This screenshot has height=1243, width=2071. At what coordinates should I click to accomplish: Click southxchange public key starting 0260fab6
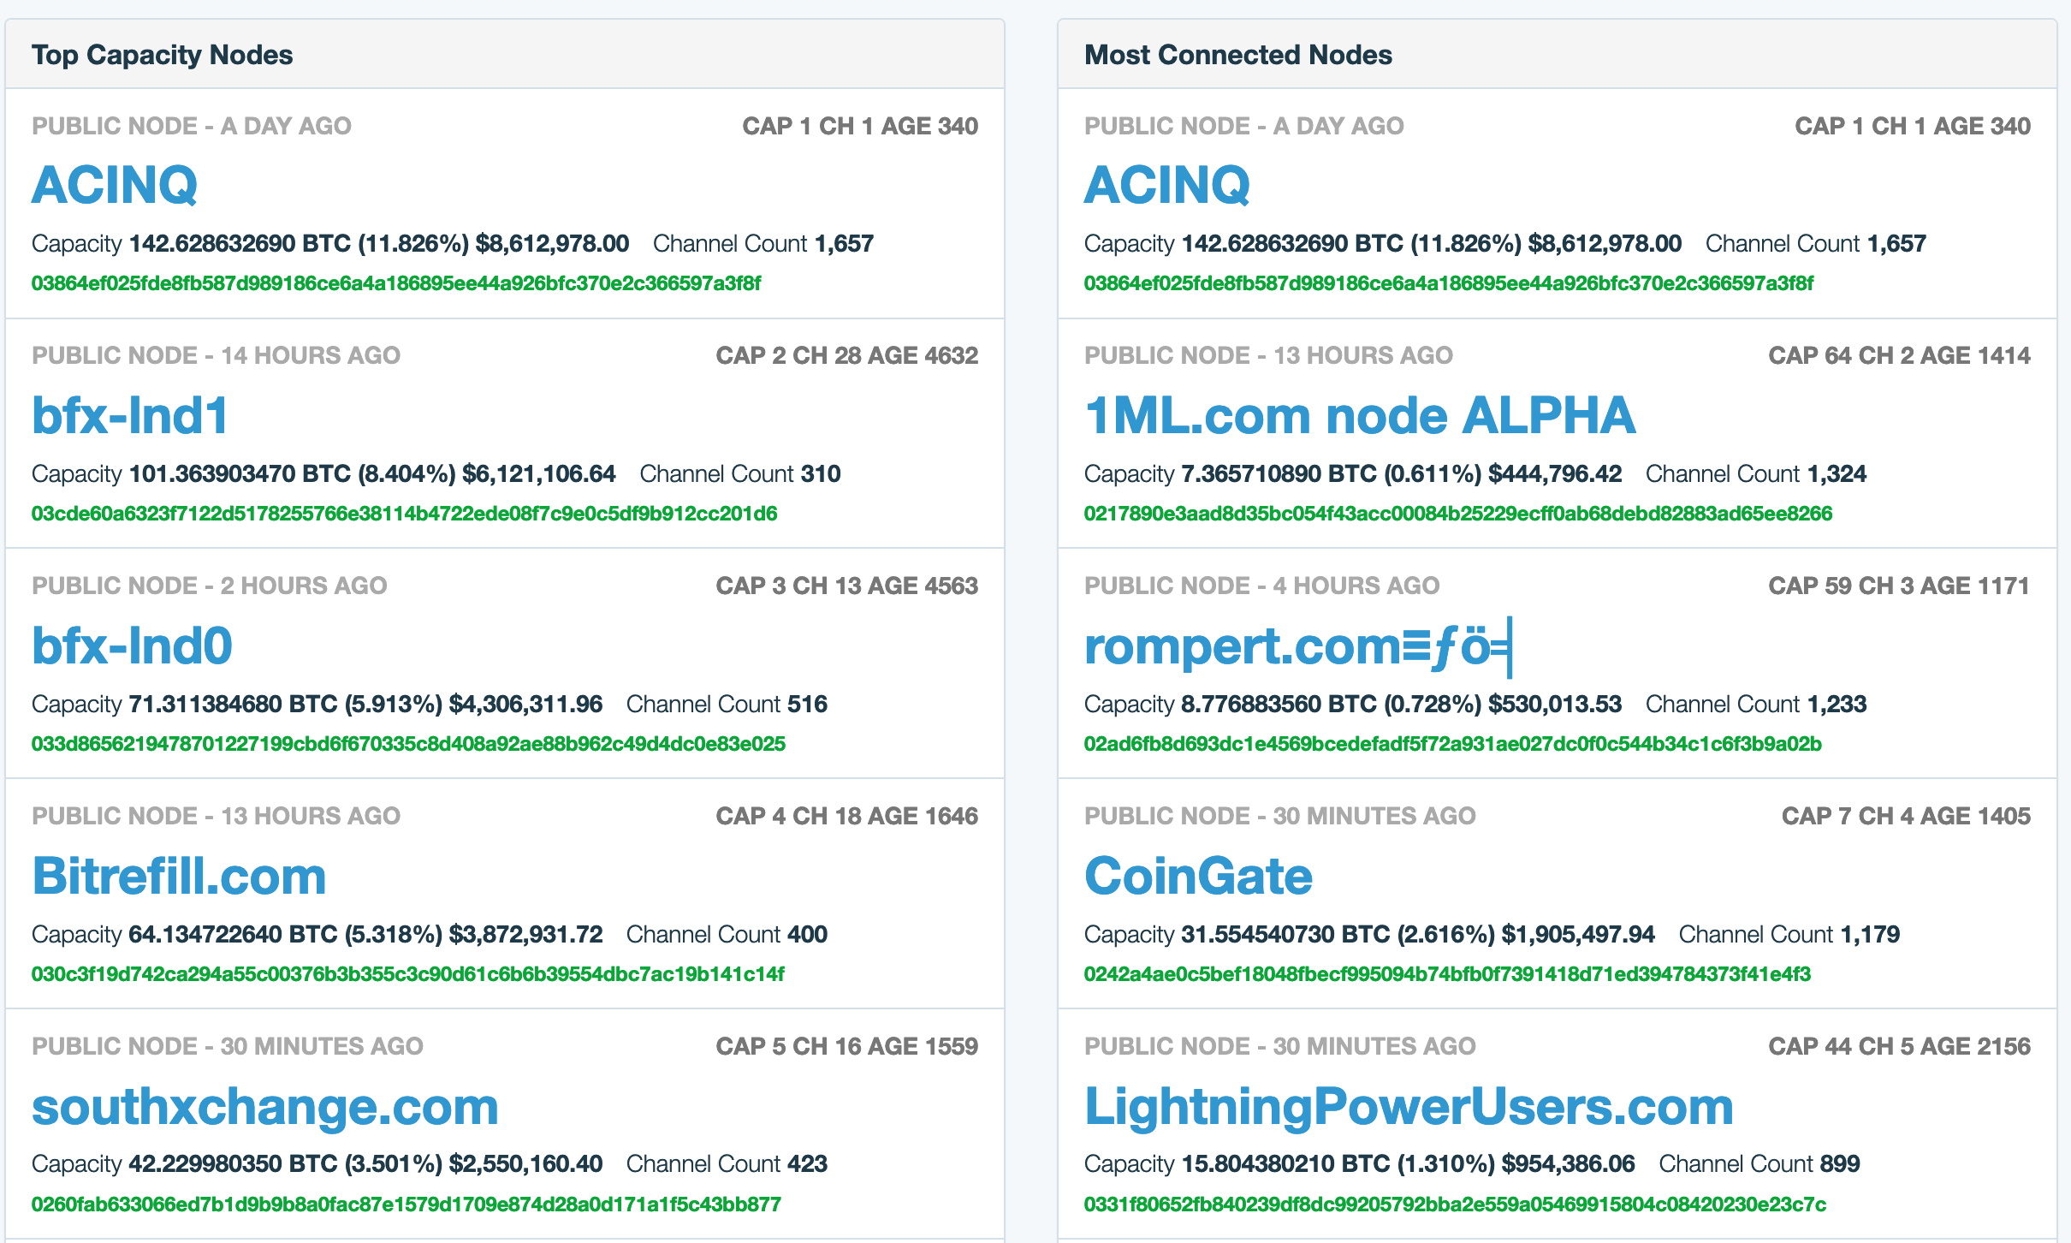[x=406, y=1204]
